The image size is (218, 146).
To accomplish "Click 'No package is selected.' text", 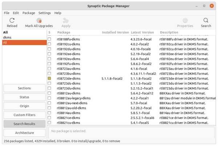I will click(69, 131).
